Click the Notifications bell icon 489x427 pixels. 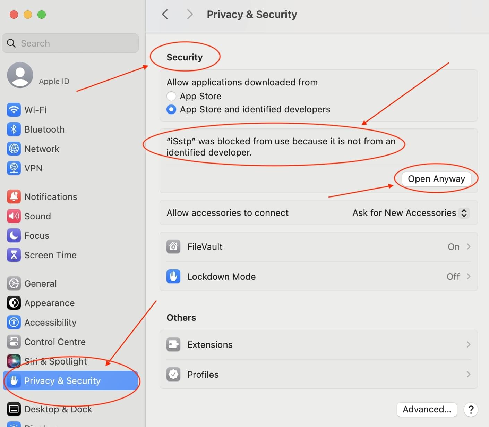tap(14, 197)
